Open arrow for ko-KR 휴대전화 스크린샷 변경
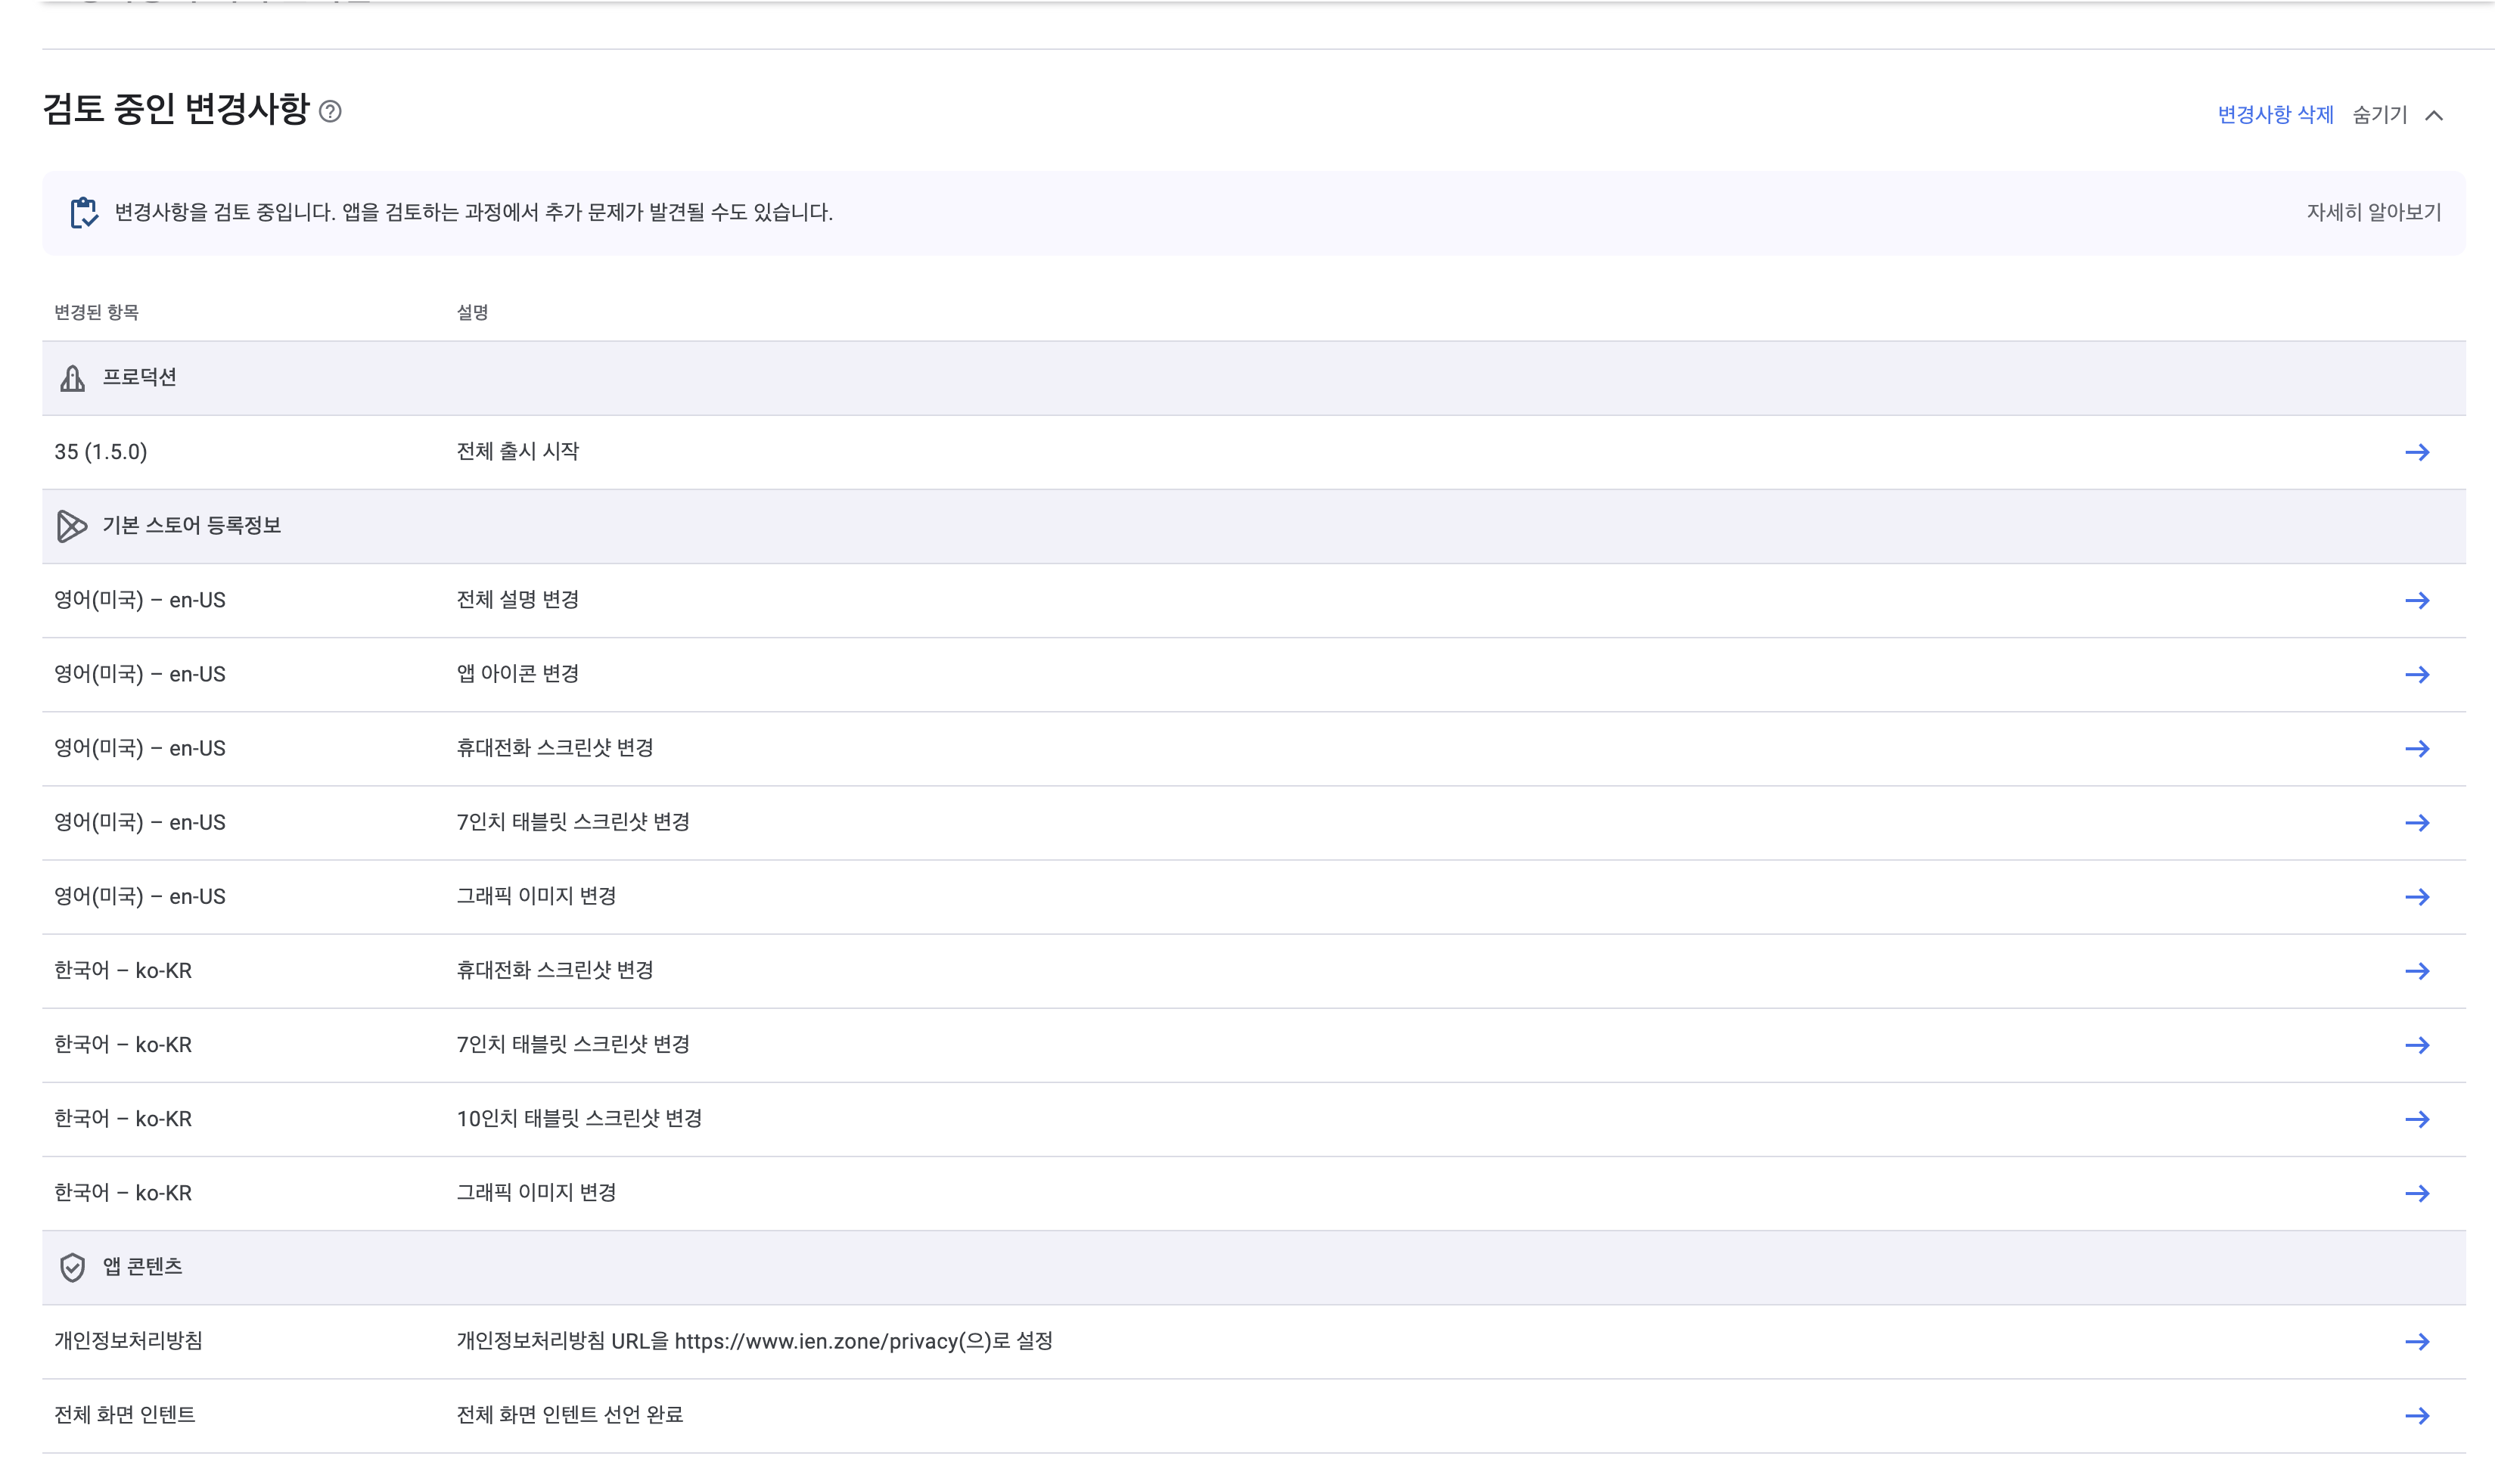 click(x=2416, y=971)
